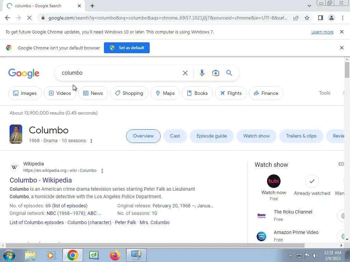Open Windows Media Player from taskbar

coord(51,255)
